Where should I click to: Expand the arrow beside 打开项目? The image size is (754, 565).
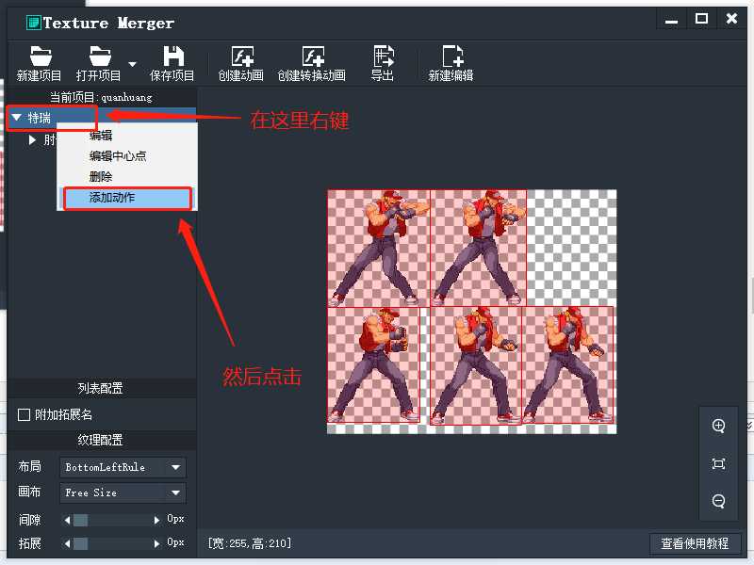[132, 63]
